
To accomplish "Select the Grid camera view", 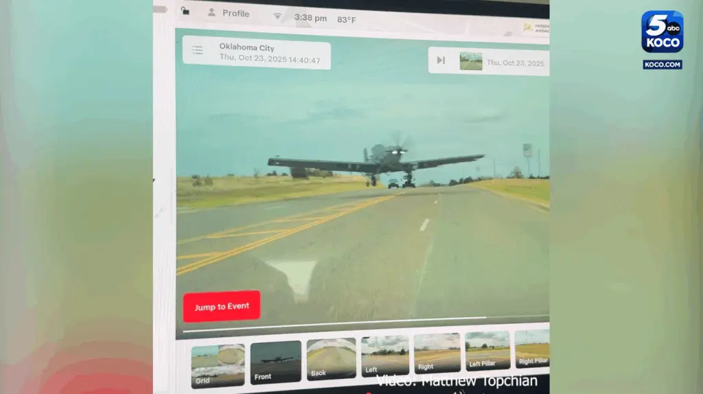I will [x=218, y=365].
